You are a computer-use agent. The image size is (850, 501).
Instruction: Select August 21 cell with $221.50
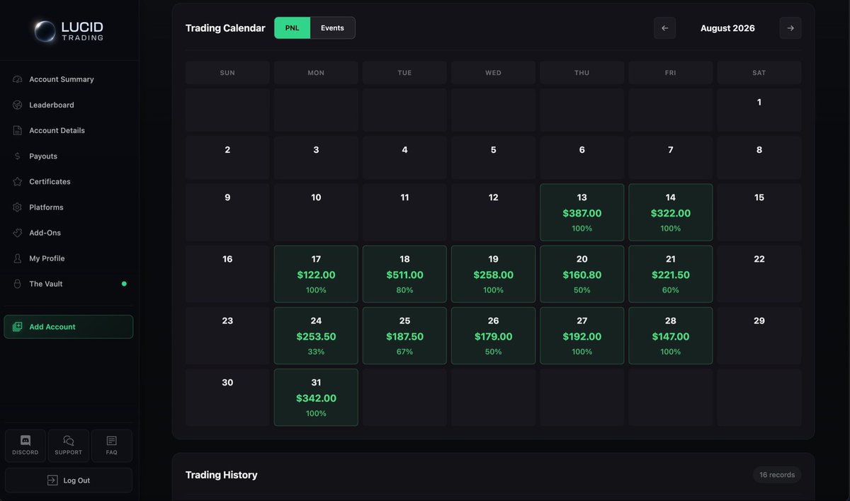point(671,274)
